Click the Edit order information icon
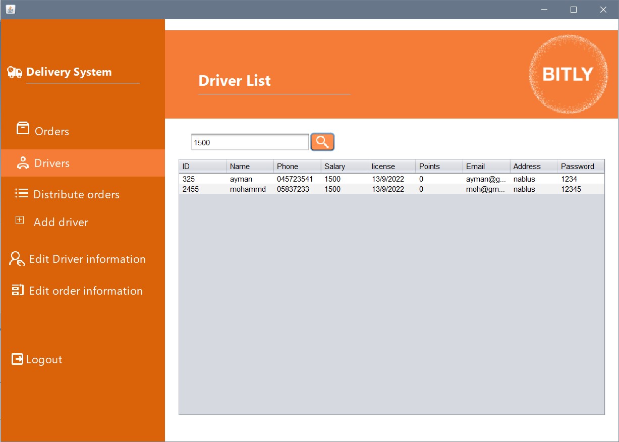Image resolution: width=619 pixels, height=442 pixels. coord(18,290)
